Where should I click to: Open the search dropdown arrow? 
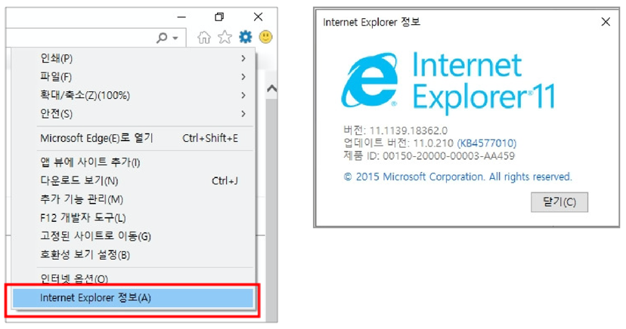[175, 38]
